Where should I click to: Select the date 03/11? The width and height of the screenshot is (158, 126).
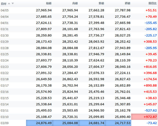click(4, 110)
